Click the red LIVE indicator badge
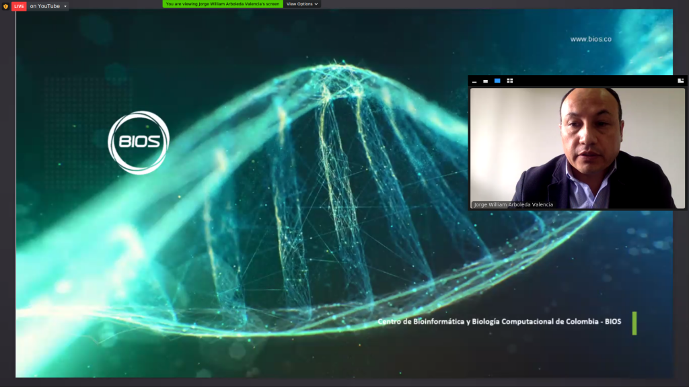Image resolution: width=689 pixels, height=387 pixels. pos(19,6)
